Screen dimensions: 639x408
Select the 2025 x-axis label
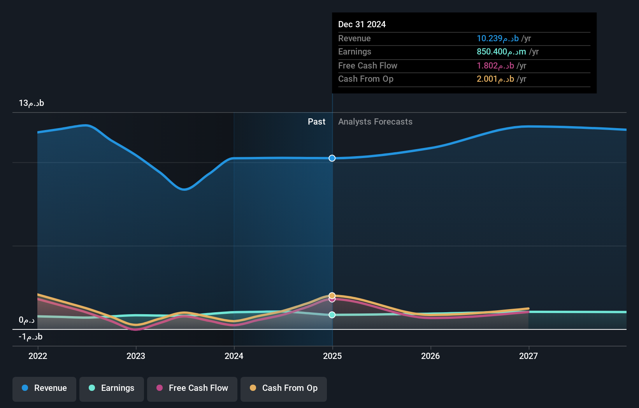coord(332,356)
